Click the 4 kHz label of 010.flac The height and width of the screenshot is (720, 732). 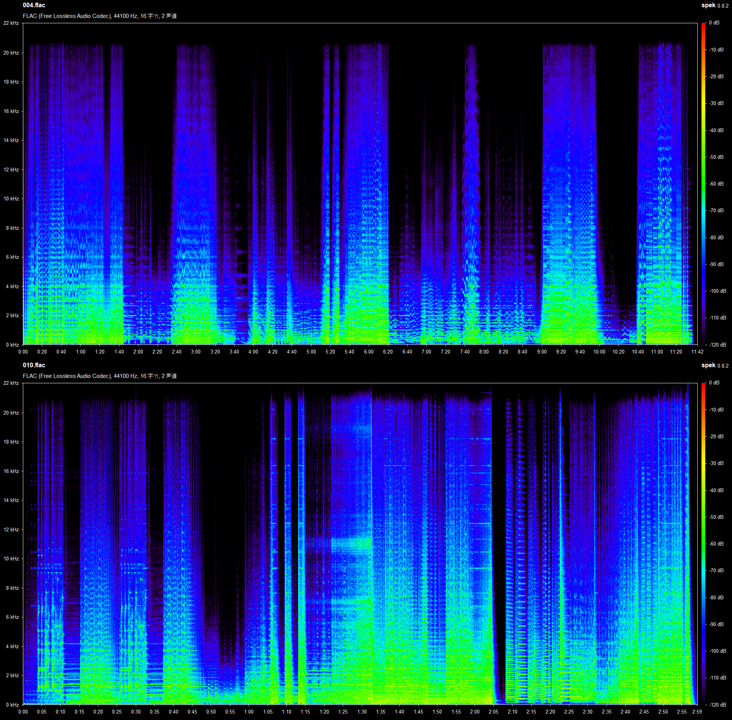tap(12, 646)
